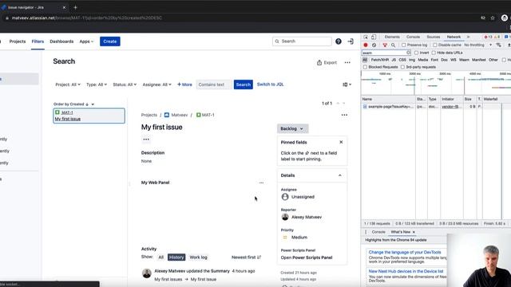Click the Contains text input field
The image size is (511, 287).
pyautogui.click(x=214, y=85)
